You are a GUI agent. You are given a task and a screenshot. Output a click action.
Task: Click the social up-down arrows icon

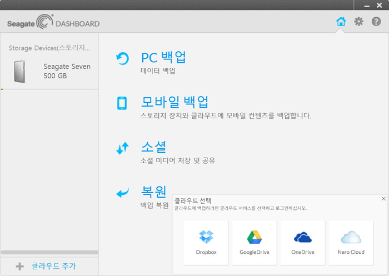click(x=122, y=148)
